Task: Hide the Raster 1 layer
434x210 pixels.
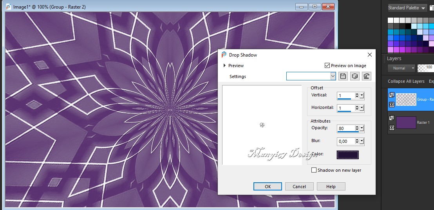Action: coord(392,128)
